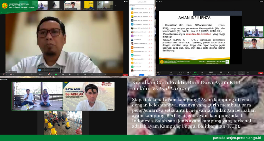Open Chat icon with notification left toolbar
Screen dimensions: 264x141
[49, 74]
